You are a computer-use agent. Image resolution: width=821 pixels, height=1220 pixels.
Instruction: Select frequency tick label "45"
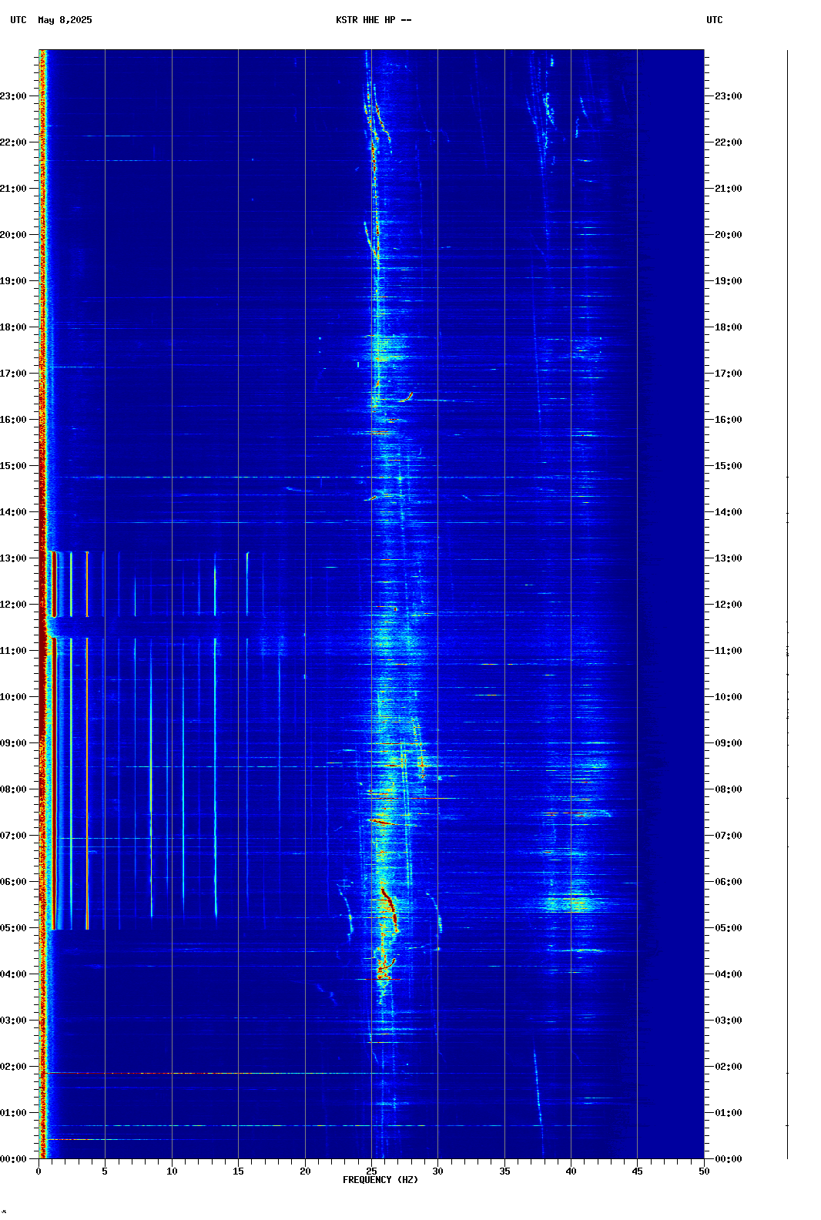click(637, 1171)
